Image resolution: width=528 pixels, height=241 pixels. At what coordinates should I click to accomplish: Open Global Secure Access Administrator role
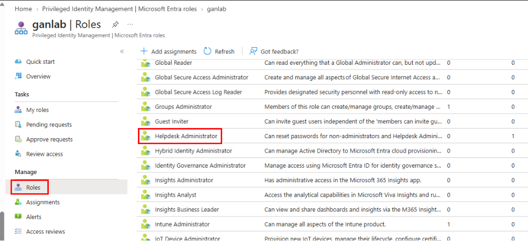[x=202, y=77]
